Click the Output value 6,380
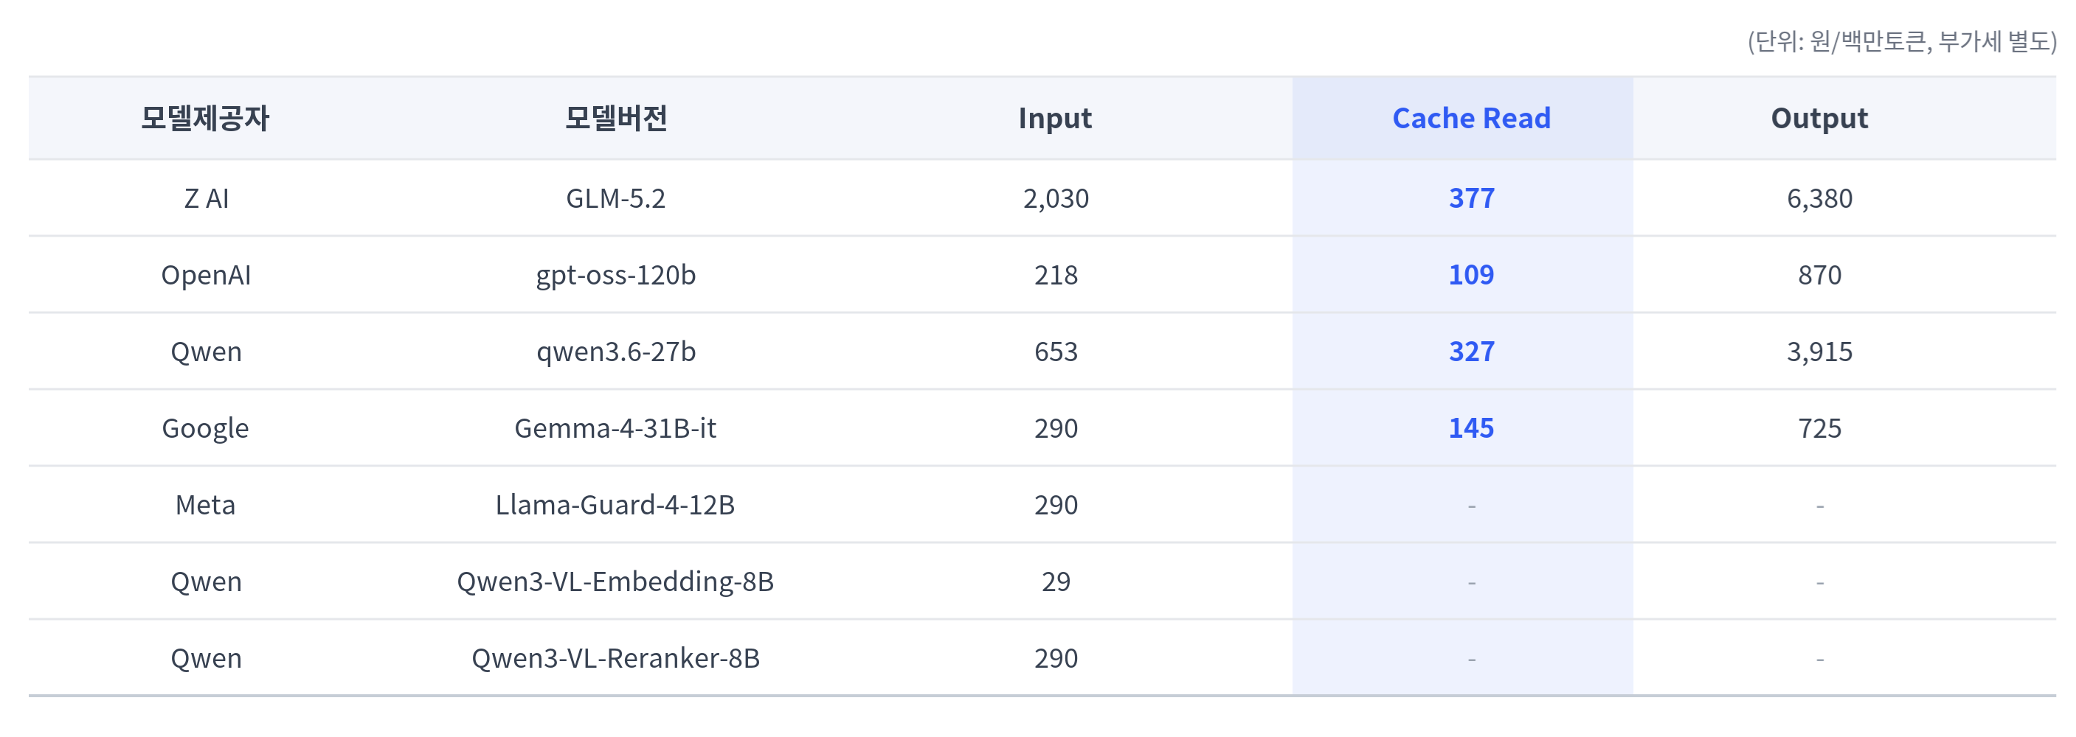2076x737 pixels. 1819,198
